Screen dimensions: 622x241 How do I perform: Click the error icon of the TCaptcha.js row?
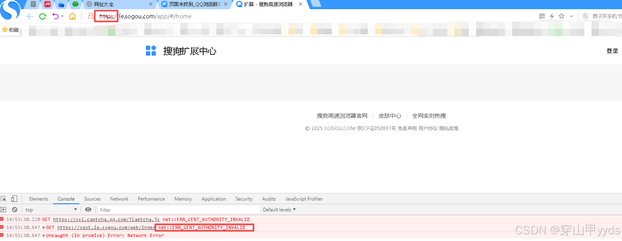click(x=2, y=219)
